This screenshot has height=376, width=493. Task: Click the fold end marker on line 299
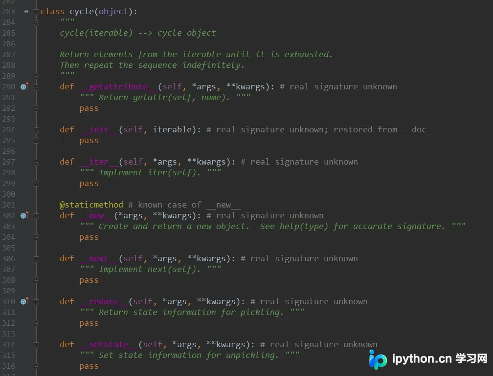click(36, 184)
